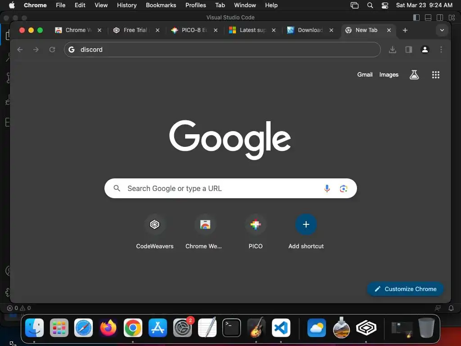Open Google apps grid icon
This screenshot has width=461, height=346.
click(436, 75)
